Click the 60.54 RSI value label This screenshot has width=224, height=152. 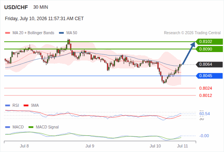point(205,114)
